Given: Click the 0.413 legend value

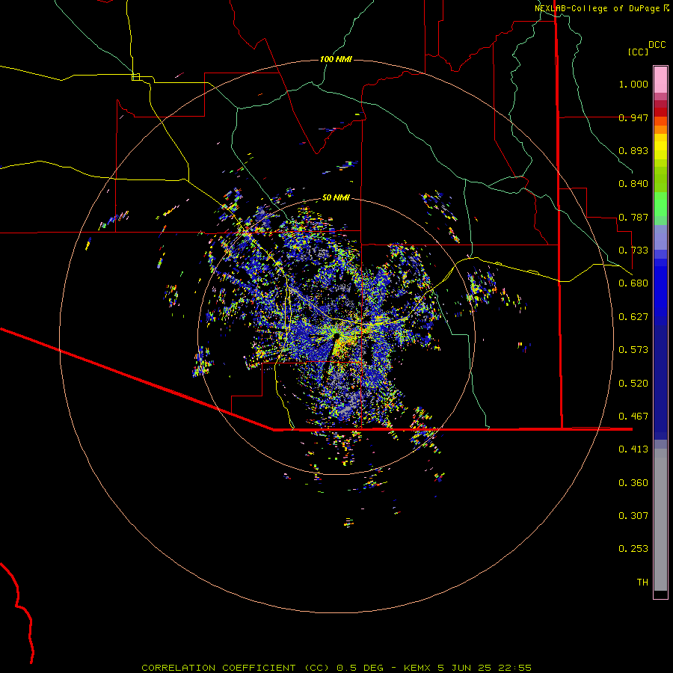Looking at the screenshot, I should (633, 449).
